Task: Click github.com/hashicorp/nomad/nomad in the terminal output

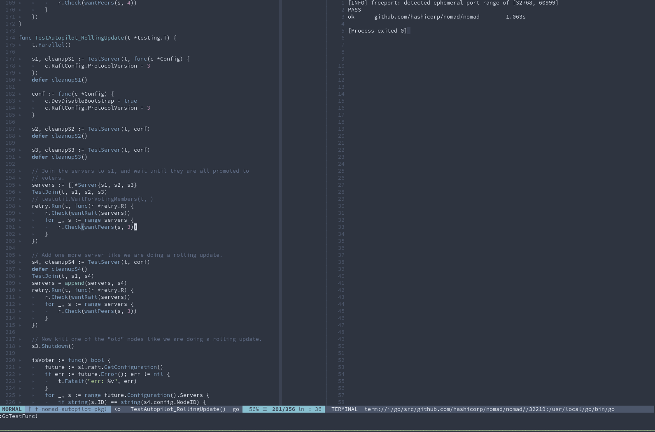Action: tap(427, 17)
